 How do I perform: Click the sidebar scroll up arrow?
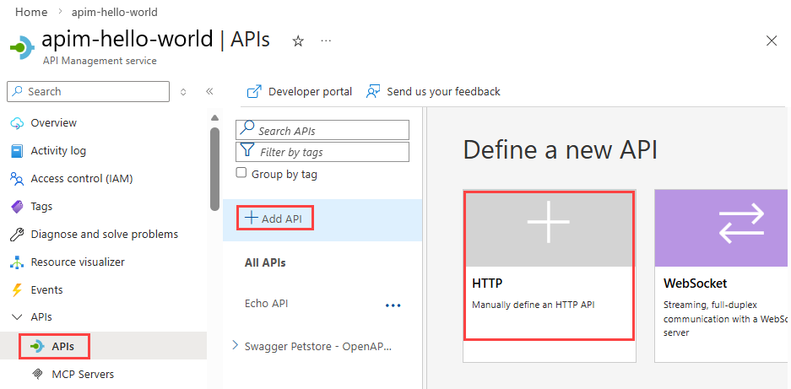214,118
